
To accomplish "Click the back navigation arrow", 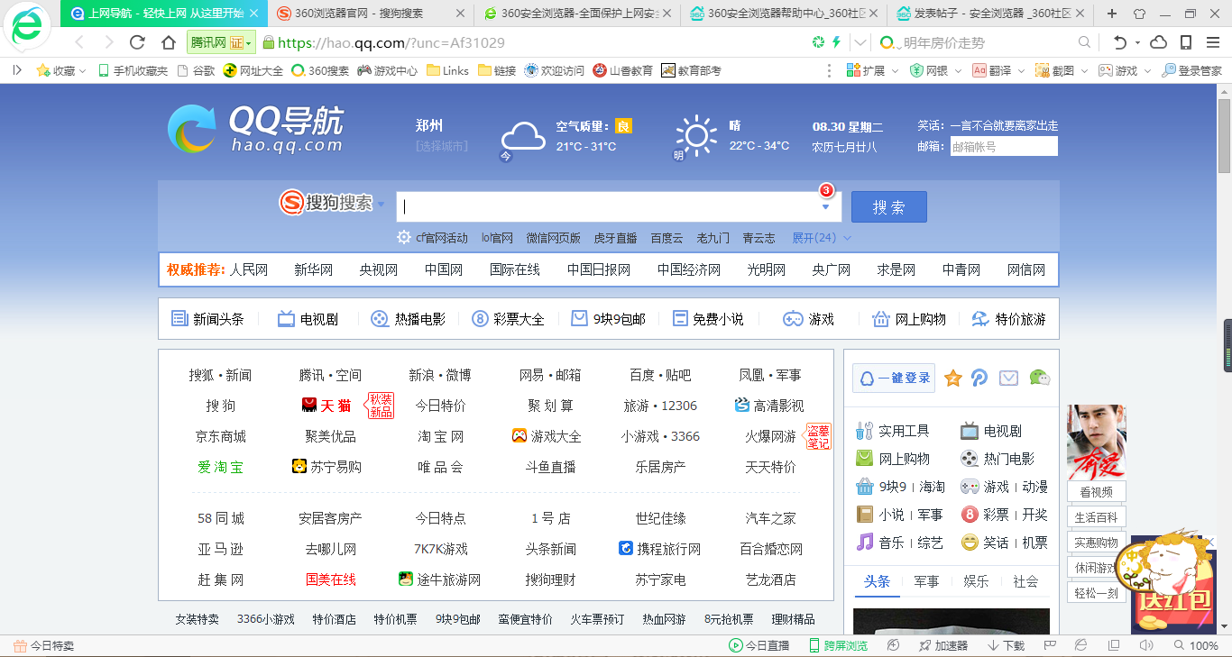I will coord(79,42).
